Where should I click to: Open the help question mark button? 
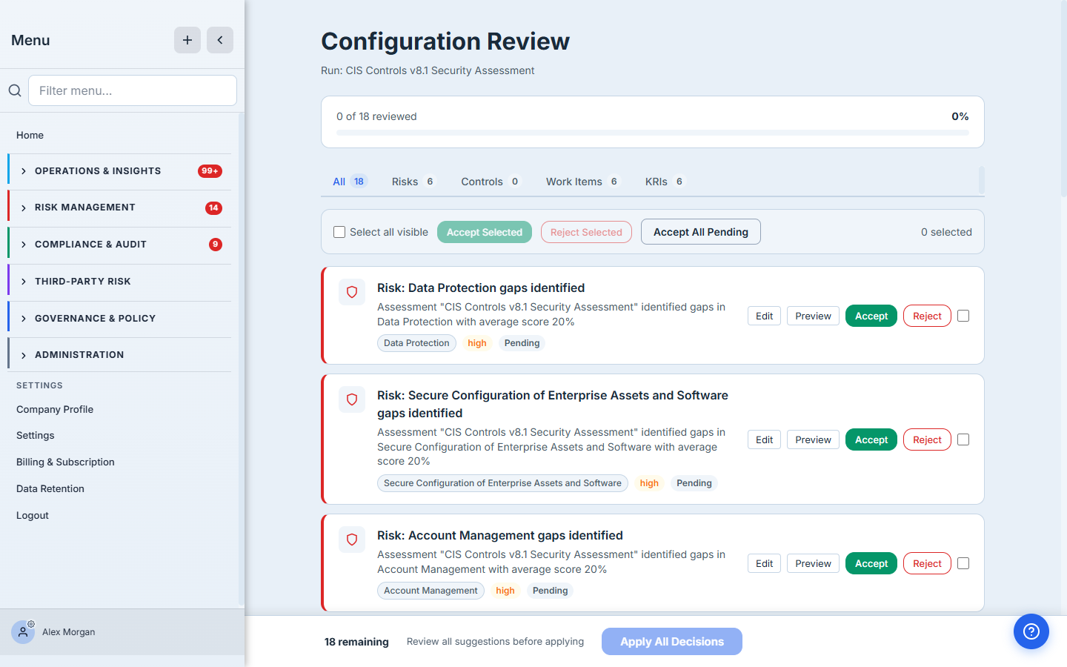click(x=1031, y=631)
